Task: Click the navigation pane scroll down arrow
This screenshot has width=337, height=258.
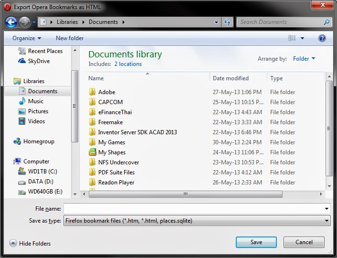Action: click(75, 194)
